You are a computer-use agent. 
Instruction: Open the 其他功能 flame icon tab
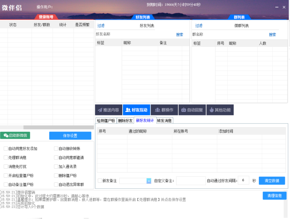(220, 110)
